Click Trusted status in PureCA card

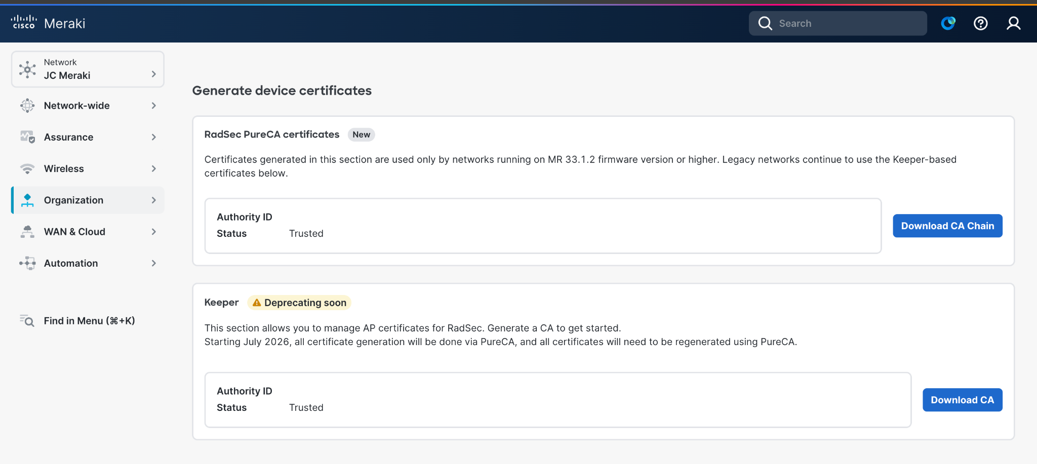point(306,233)
